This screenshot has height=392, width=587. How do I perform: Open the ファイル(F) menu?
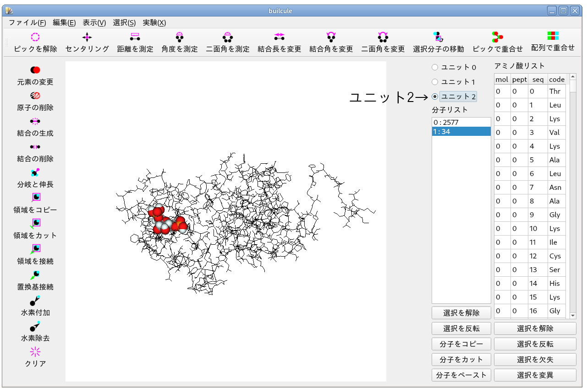tap(27, 23)
